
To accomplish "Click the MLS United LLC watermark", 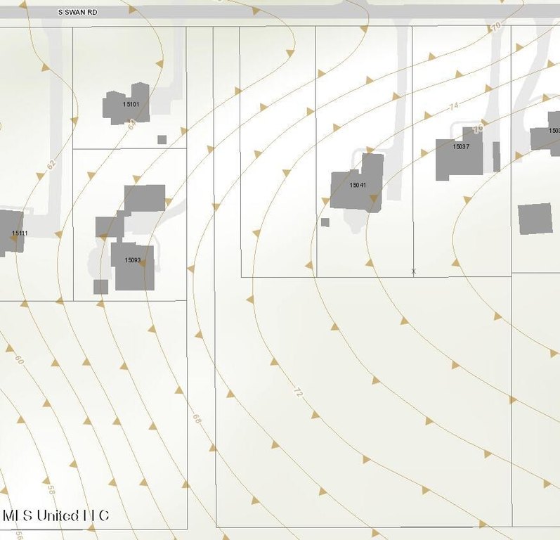I will (56, 515).
